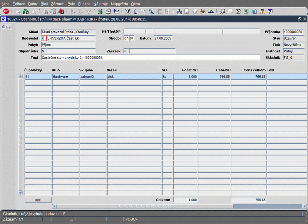Open the Funkce menu
The height and width of the screenshot is (224, 308).
point(84,4)
